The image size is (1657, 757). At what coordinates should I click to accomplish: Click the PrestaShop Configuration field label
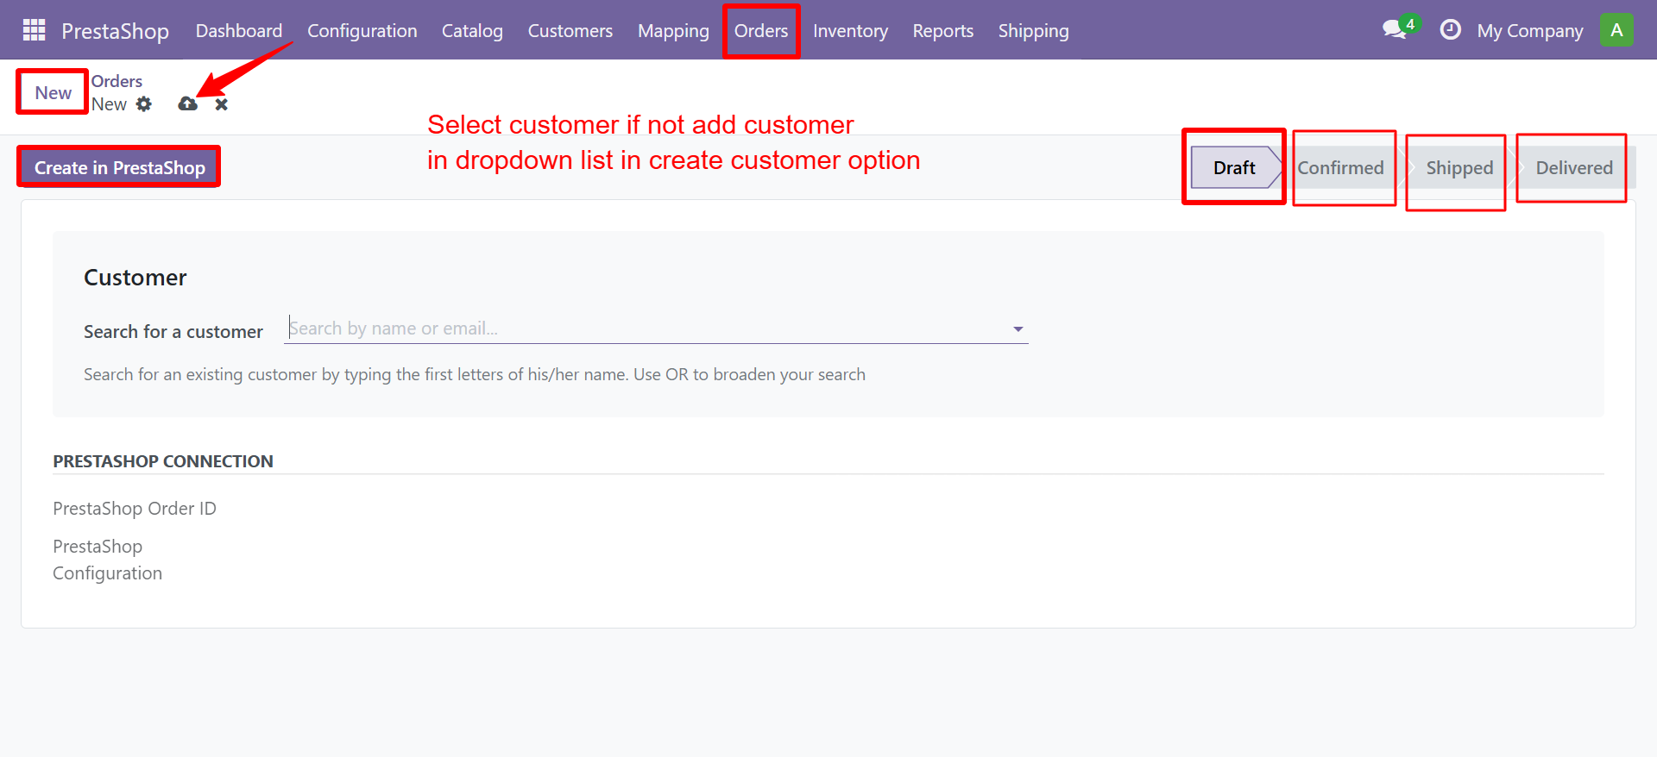107,560
